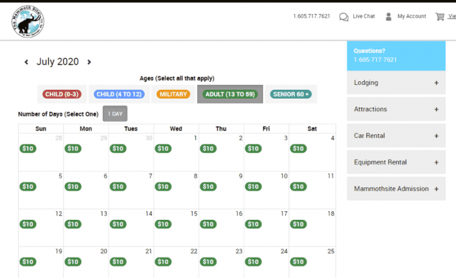The height and width of the screenshot is (278, 456).
Task: Click the plus icon beside Equipment Rental
Action: pos(436,162)
